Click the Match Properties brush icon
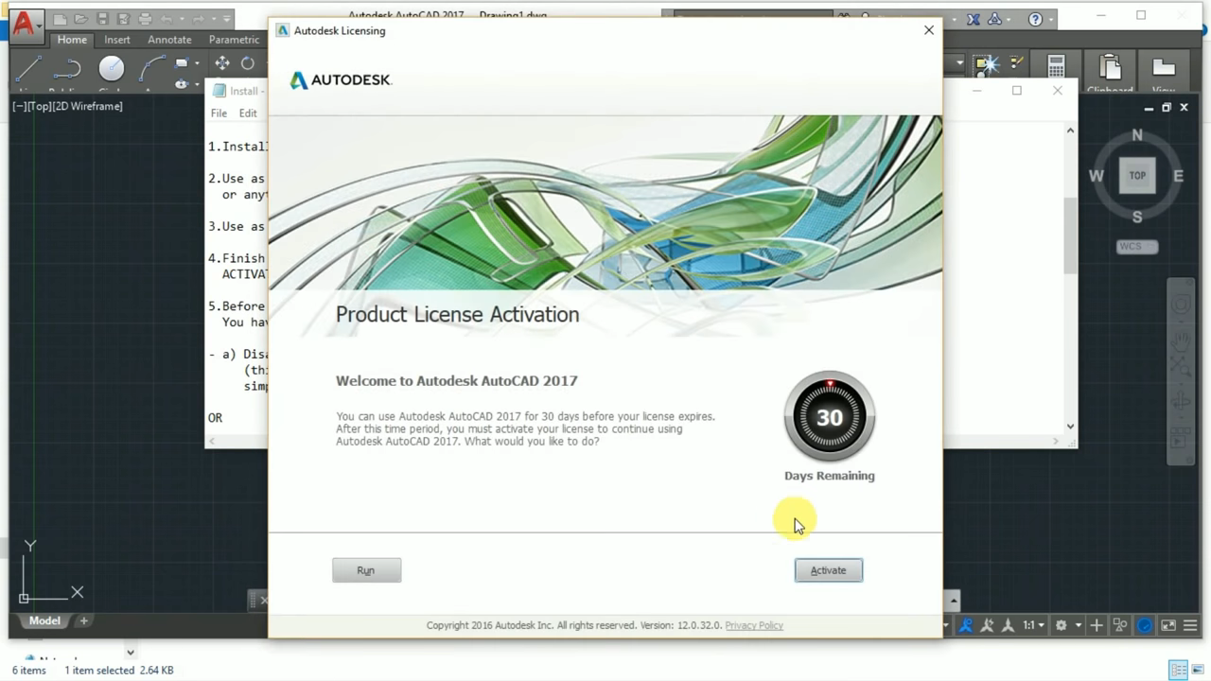The width and height of the screenshot is (1211, 681). point(1017,63)
